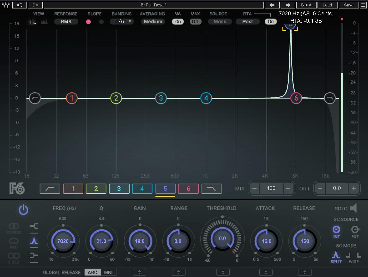Toggle the MAX Off switch

click(x=195, y=22)
